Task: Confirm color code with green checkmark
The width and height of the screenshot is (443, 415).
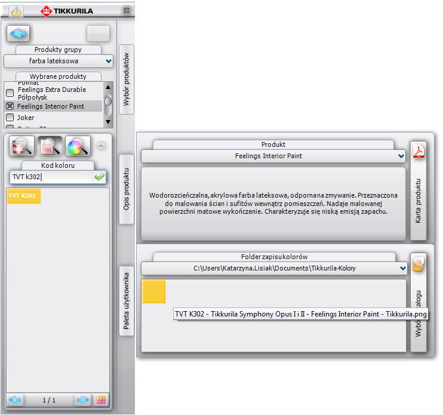Action: pyautogui.click(x=99, y=177)
